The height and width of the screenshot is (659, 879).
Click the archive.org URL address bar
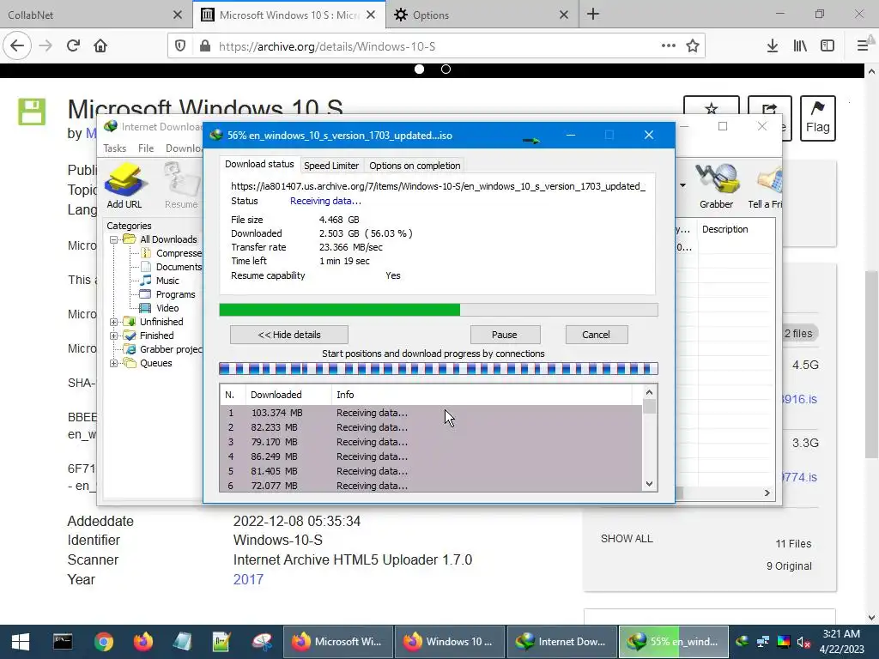pyautogui.click(x=436, y=46)
